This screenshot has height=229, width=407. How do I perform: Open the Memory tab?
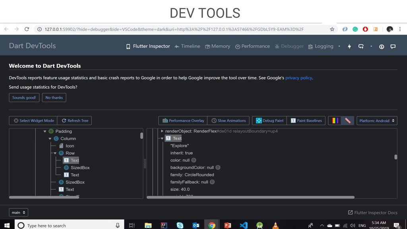[217, 47]
